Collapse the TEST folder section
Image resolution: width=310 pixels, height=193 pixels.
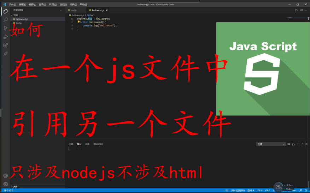tap(37, 15)
